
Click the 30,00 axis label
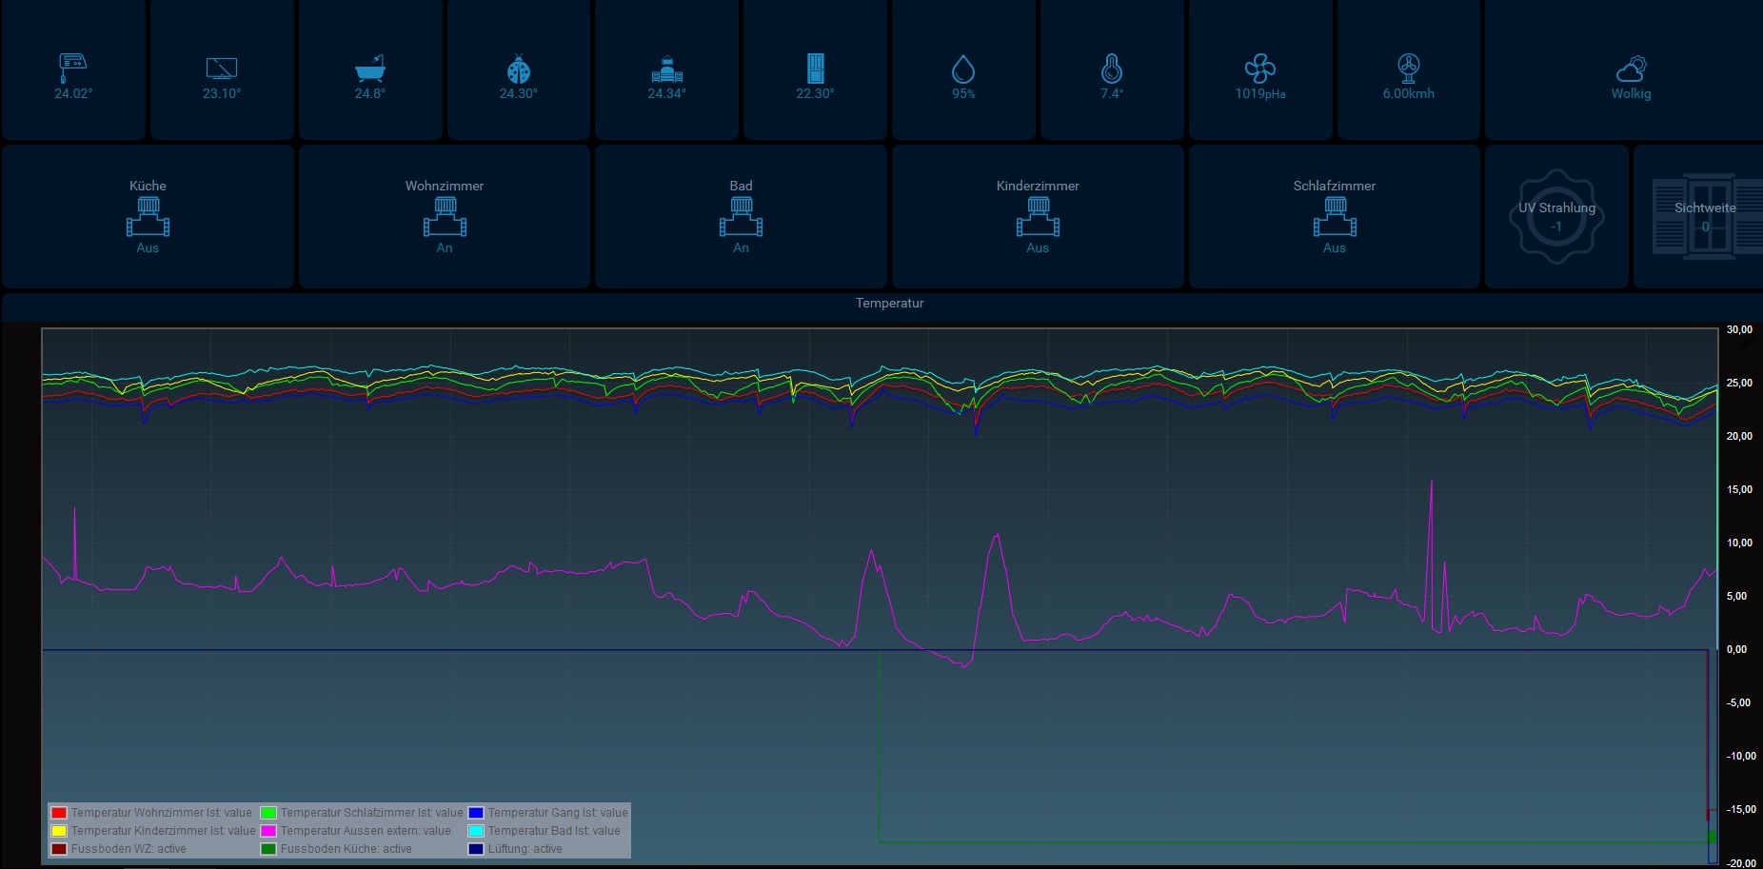click(1739, 329)
